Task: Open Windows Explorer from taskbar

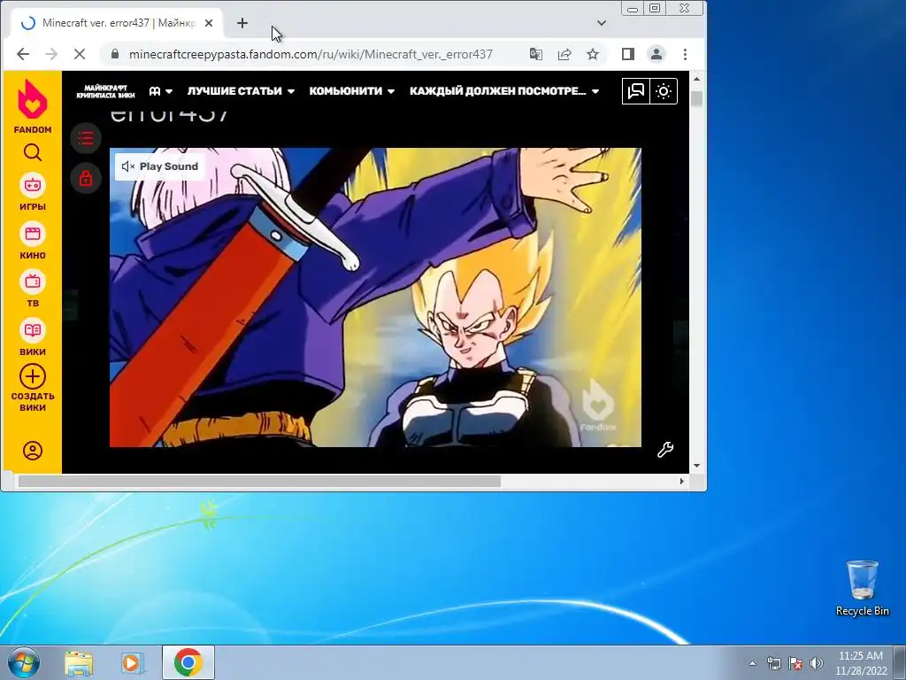Action: point(79,662)
